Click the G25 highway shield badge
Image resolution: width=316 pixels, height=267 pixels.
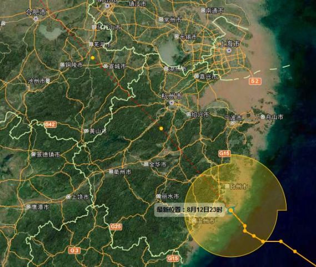pos(116,226)
